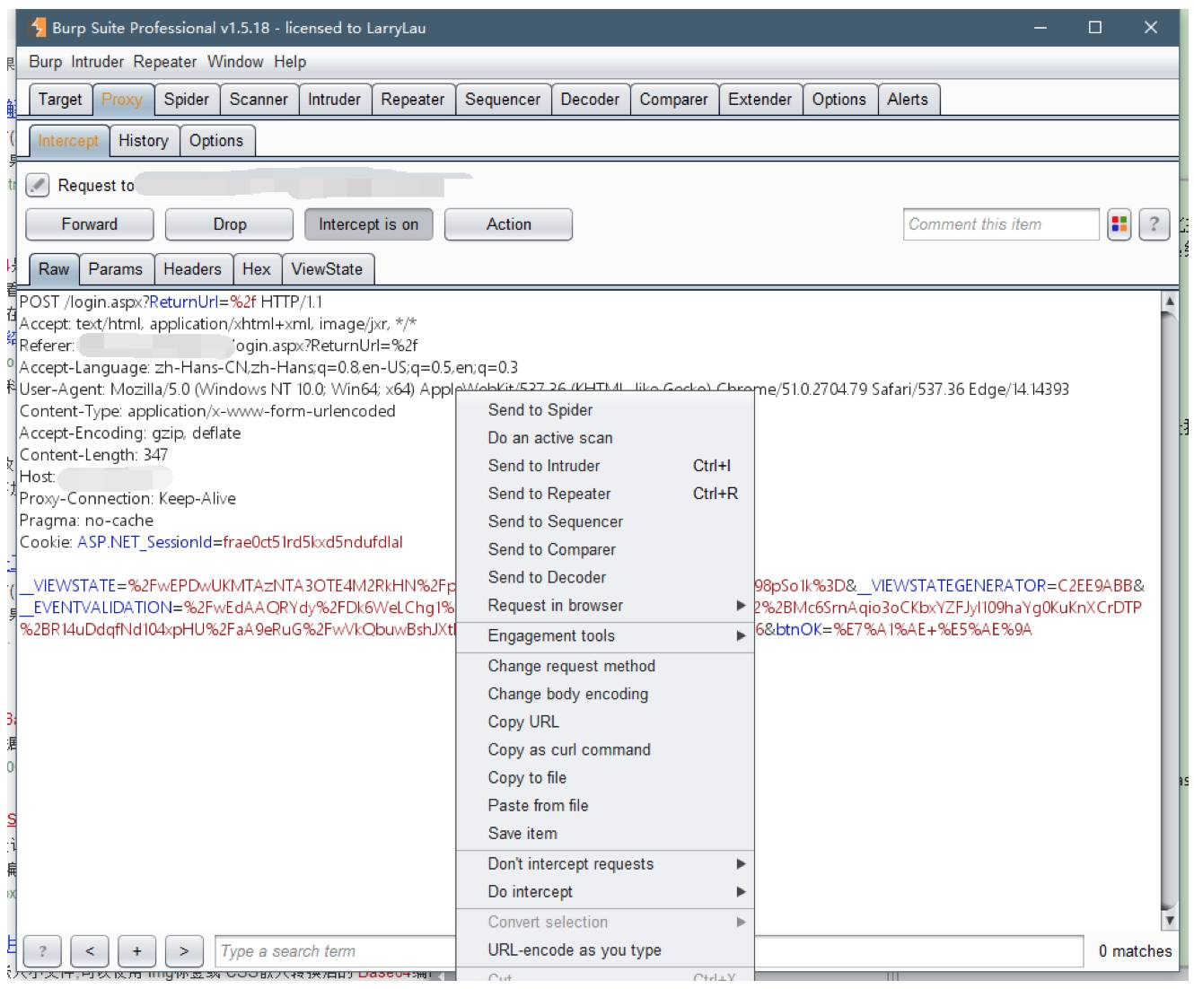This screenshot has width=1194, height=989.
Task: Show the ViewState view tab
Action: tap(327, 269)
